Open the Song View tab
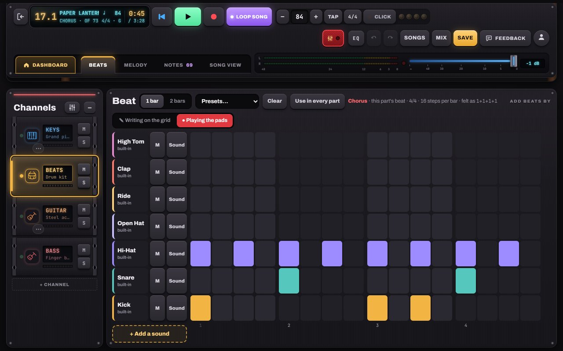 click(225, 65)
